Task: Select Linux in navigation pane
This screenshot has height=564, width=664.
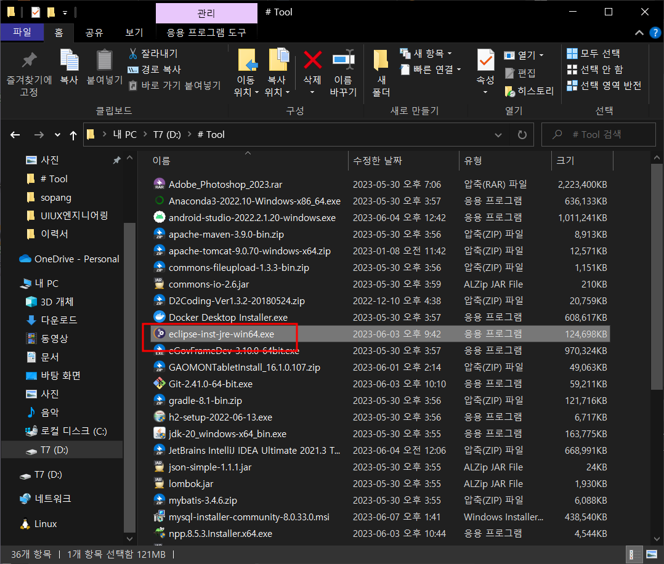Action: tap(39, 524)
